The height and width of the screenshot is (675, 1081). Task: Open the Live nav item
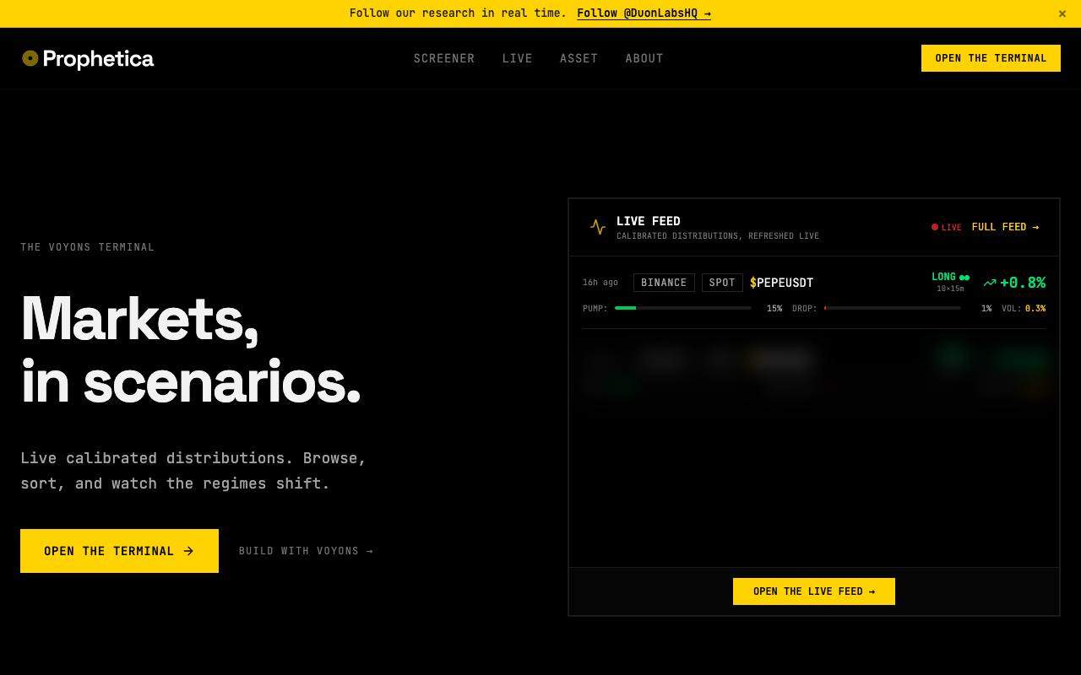[x=518, y=58]
